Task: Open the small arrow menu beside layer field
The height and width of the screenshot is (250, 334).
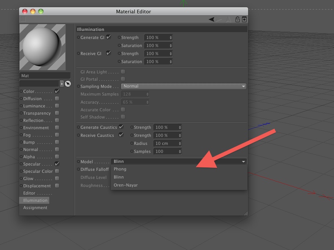Action: [62, 84]
